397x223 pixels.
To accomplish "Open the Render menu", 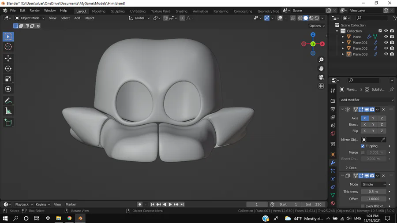I will coord(35,11).
